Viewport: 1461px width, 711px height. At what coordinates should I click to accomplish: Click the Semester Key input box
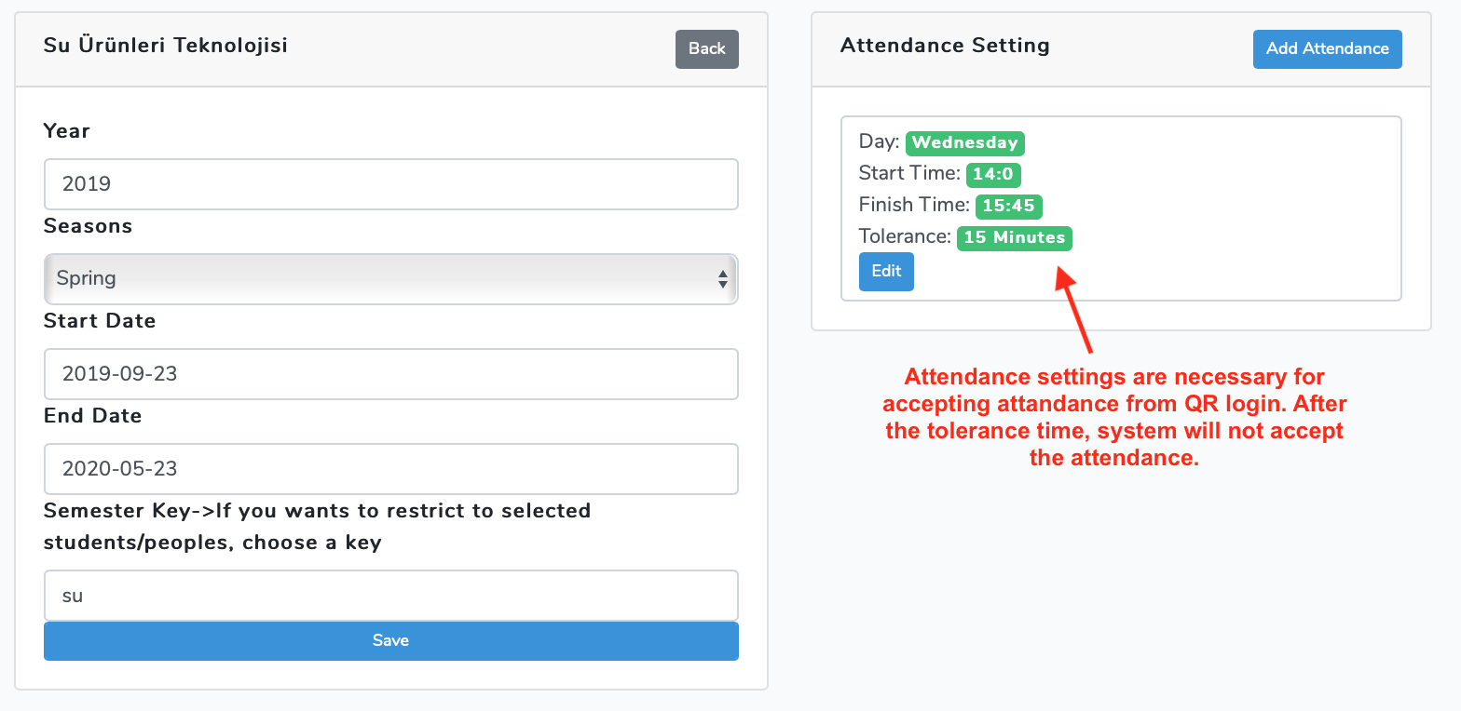tap(390, 596)
